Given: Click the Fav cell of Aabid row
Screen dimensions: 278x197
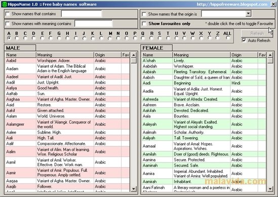Looking at the screenshot, I should point(126,60).
